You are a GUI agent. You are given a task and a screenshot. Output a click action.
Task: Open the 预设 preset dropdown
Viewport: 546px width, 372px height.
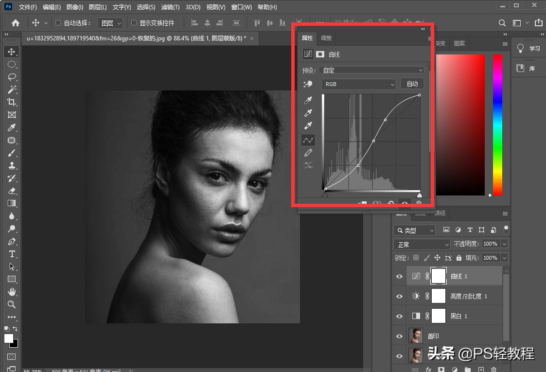pos(372,70)
